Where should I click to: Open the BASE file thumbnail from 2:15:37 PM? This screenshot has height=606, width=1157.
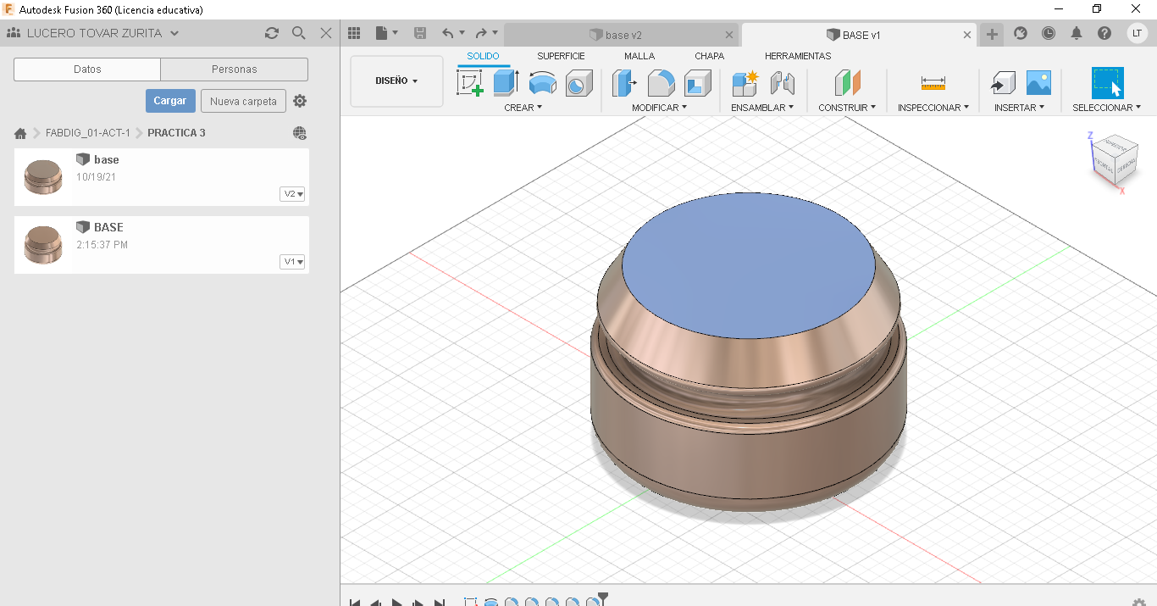coord(43,245)
